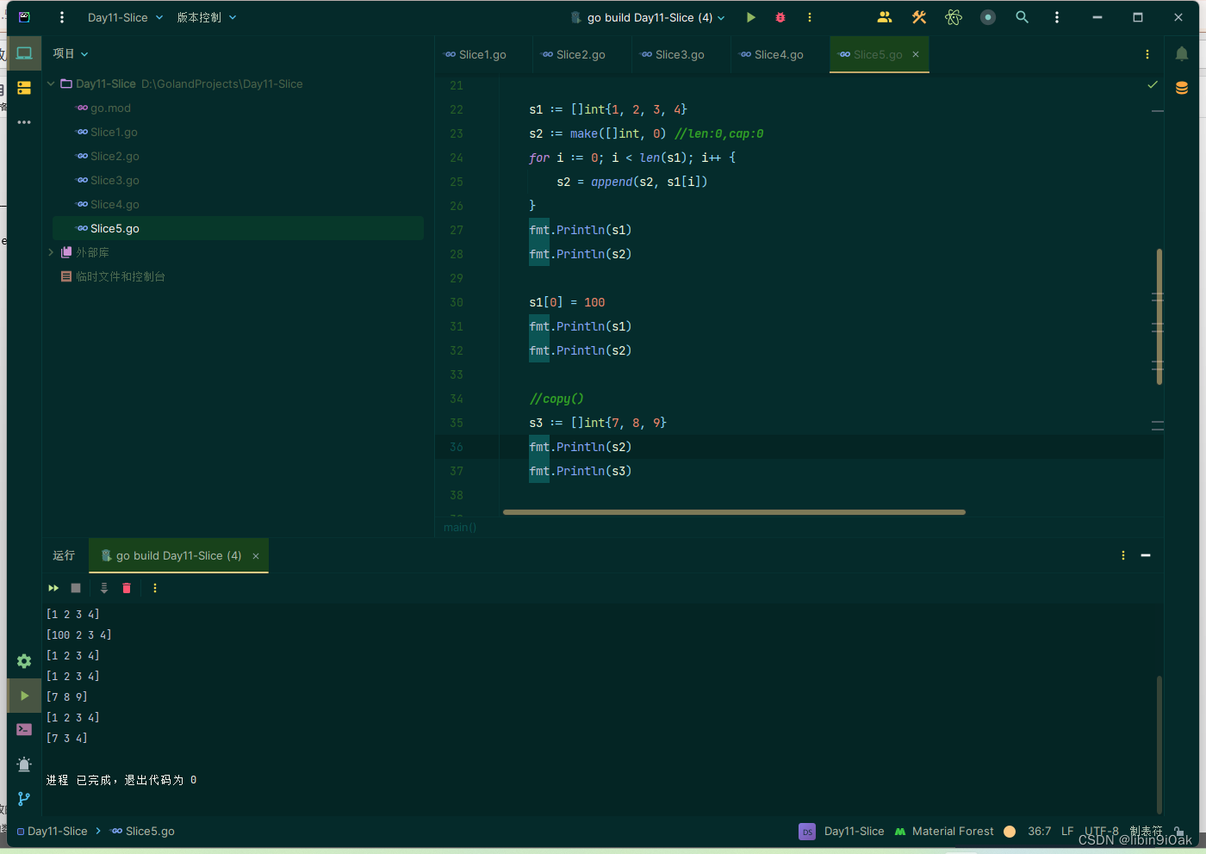The width and height of the screenshot is (1206, 854).
Task: Switch to Slice3.go editor tab
Action: (x=673, y=54)
